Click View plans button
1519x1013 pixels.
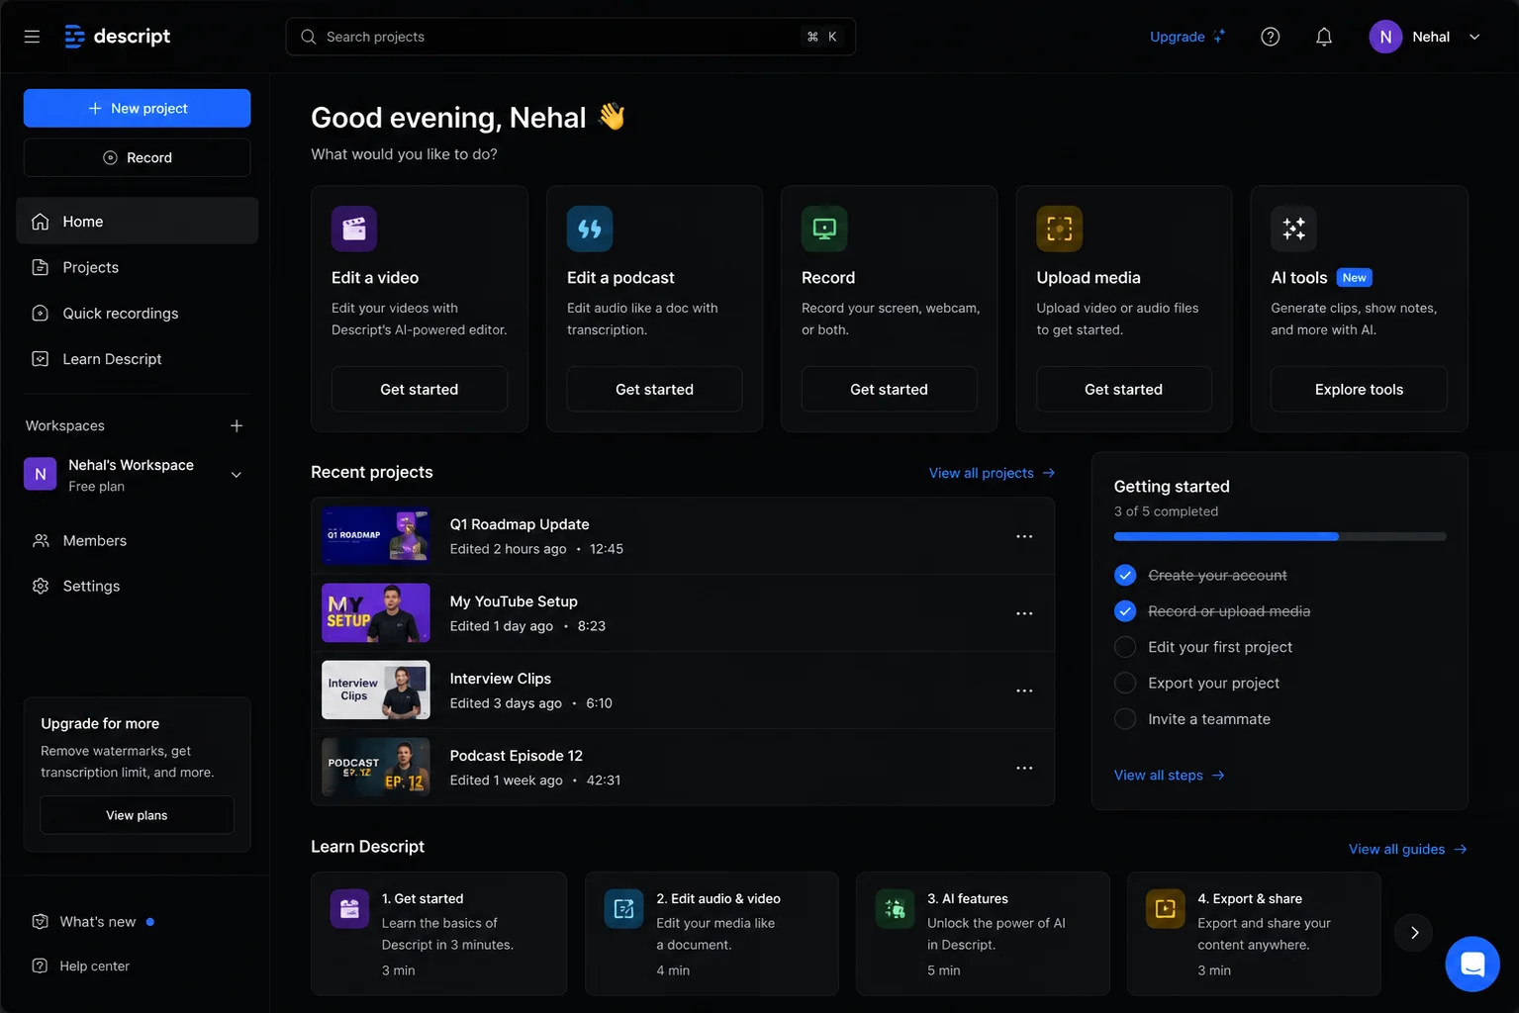(137, 815)
